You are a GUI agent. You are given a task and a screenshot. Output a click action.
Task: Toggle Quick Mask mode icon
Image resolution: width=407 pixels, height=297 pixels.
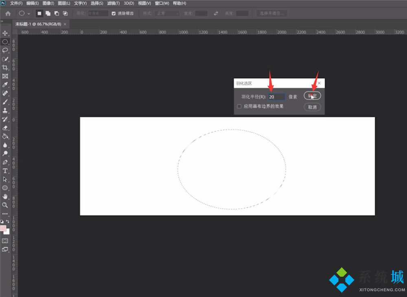click(5, 241)
